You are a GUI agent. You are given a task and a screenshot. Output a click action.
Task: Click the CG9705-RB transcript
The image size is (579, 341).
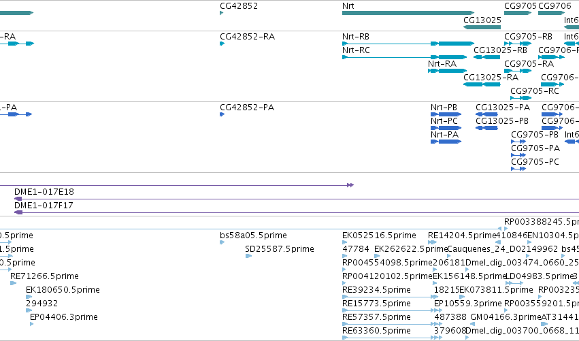tap(518, 44)
